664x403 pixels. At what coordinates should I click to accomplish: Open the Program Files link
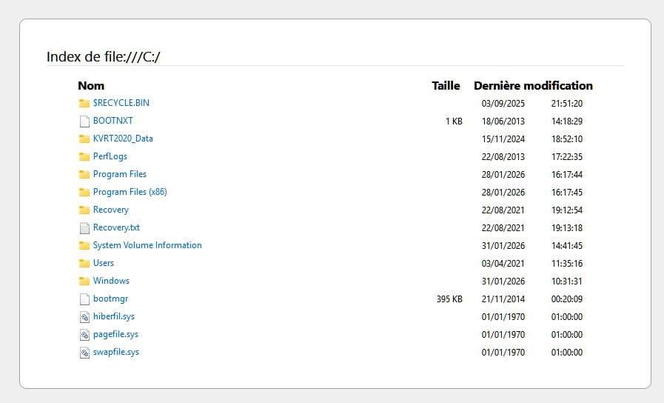pyautogui.click(x=120, y=174)
